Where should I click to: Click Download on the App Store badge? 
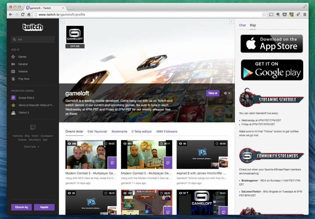click(272, 44)
